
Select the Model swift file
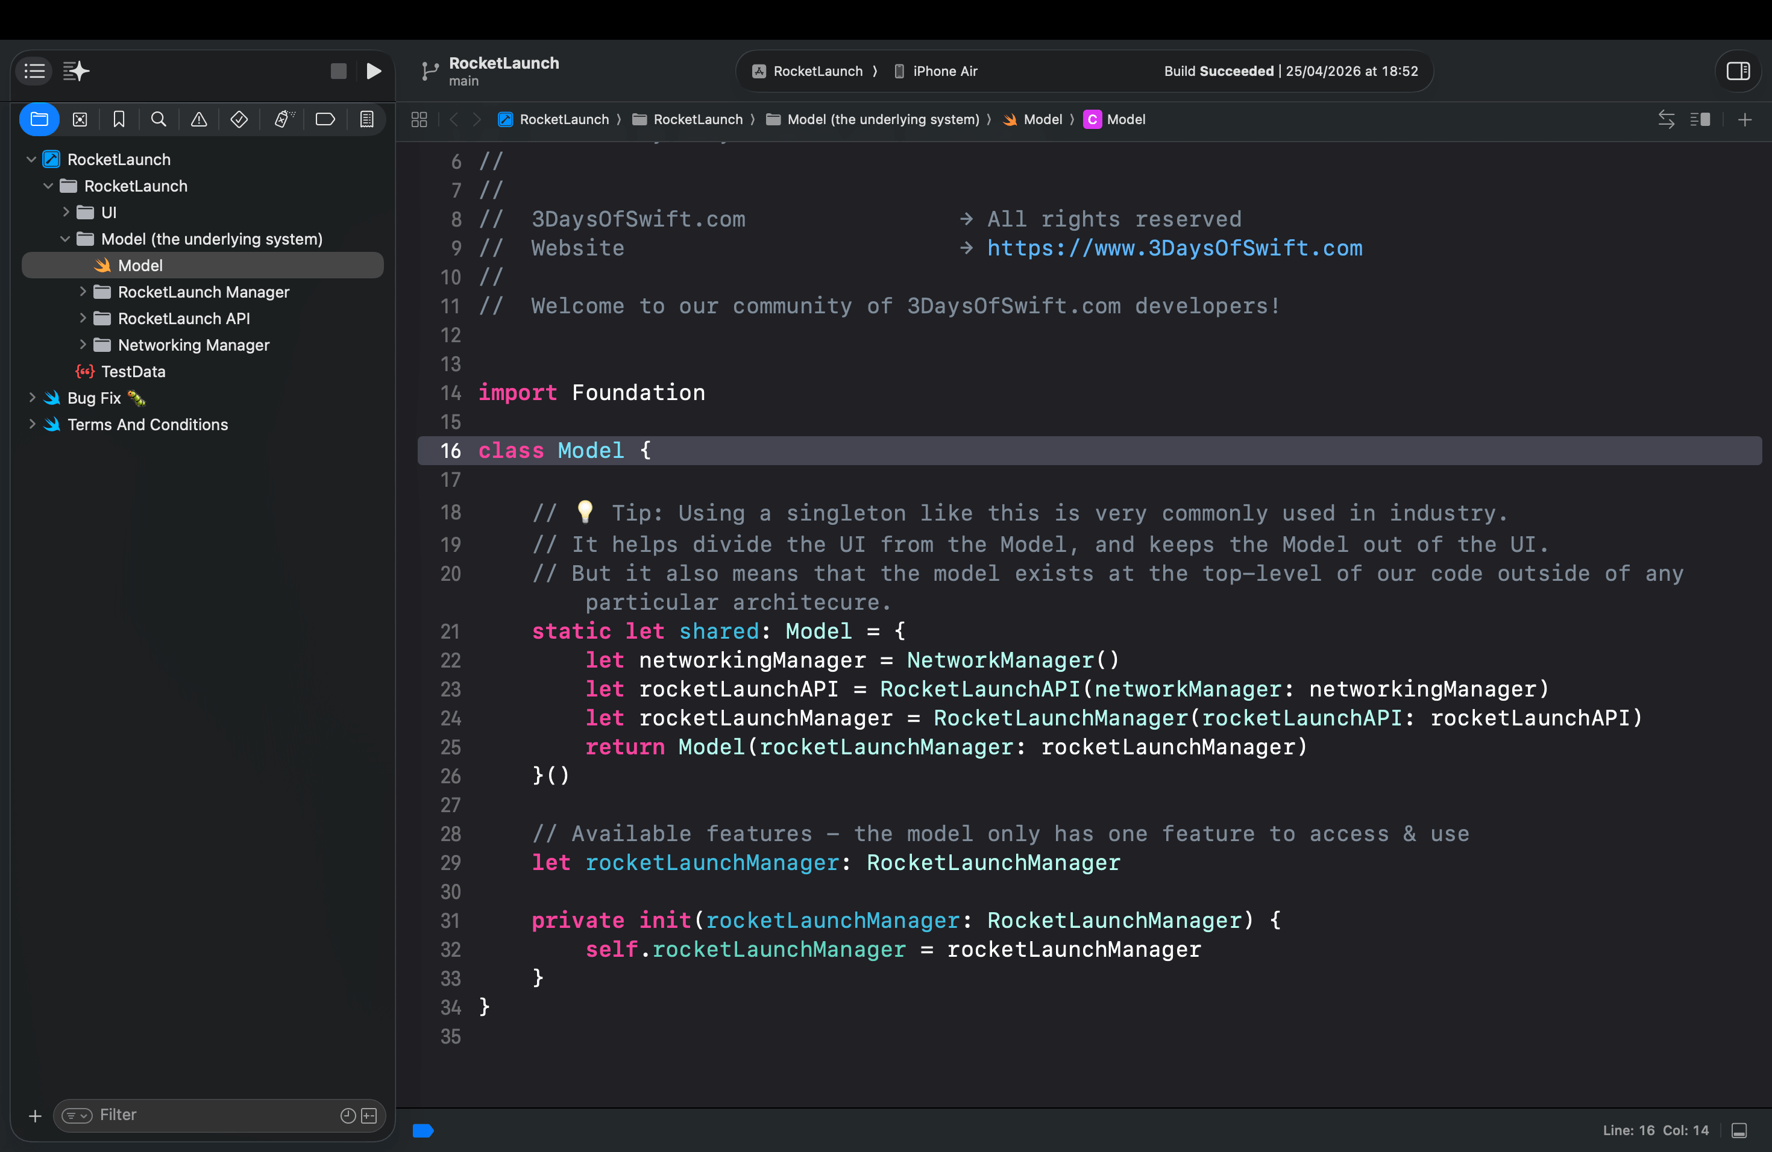[203, 266]
